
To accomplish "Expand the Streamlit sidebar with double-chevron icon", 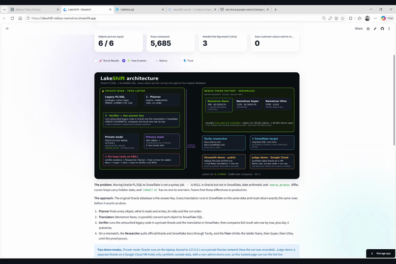I will tap(7, 29).
